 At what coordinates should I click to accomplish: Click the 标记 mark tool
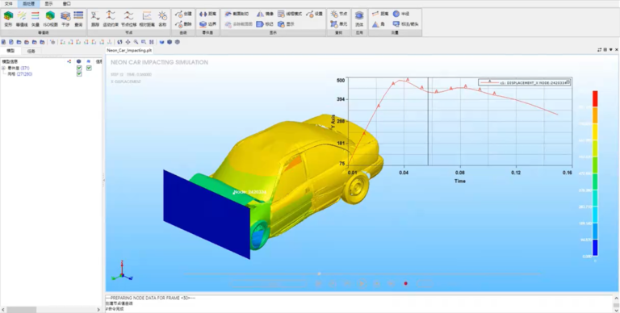(x=265, y=24)
